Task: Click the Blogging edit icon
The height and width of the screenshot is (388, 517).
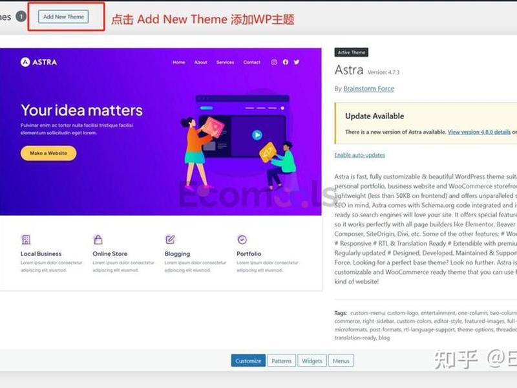Action: pos(170,239)
